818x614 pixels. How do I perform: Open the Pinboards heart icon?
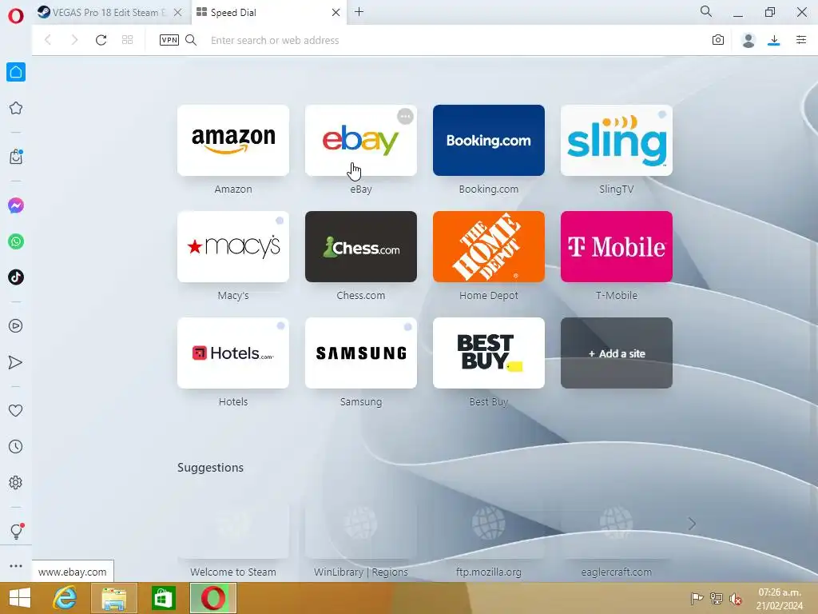point(16,411)
